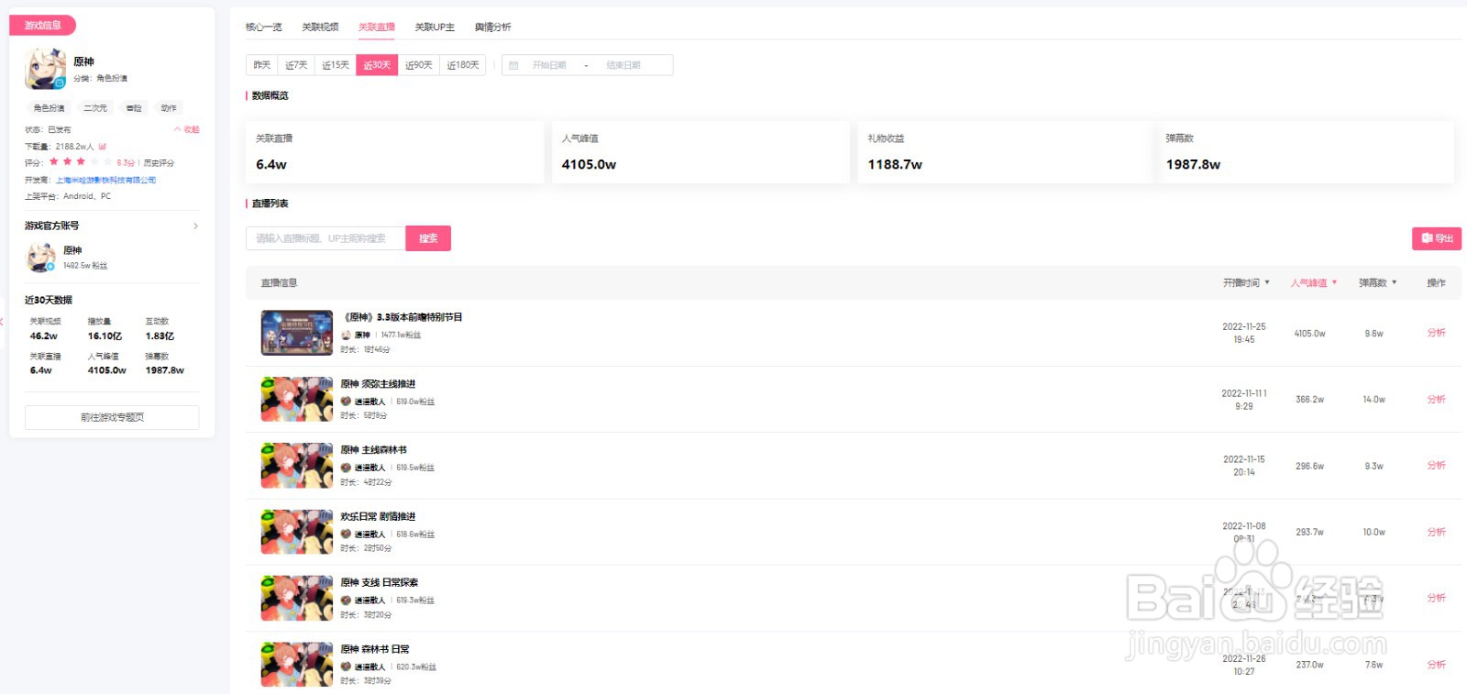Select the 近30天 time range
This screenshot has height=694, width=1467.
[377, 65]
